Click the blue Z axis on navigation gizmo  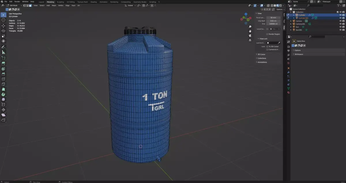point(246,14)
